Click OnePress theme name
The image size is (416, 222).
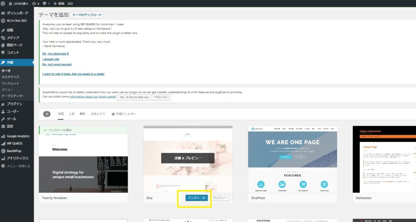coord(258,198)
